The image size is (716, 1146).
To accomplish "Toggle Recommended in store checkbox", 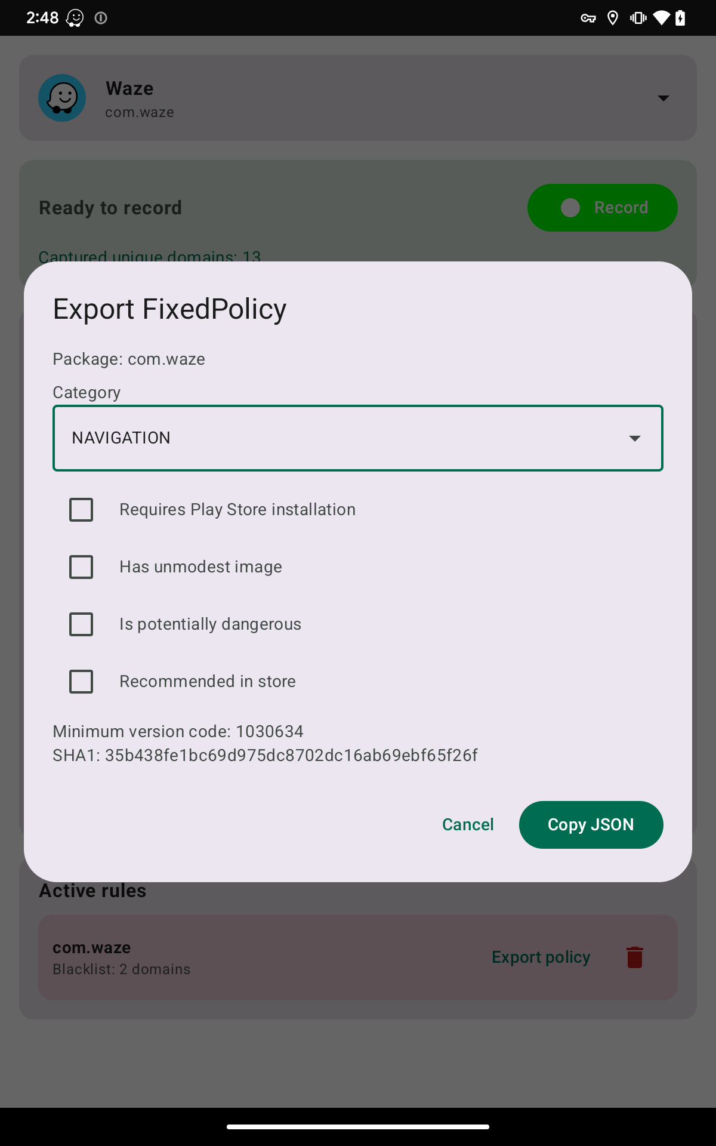I will 81,682.
